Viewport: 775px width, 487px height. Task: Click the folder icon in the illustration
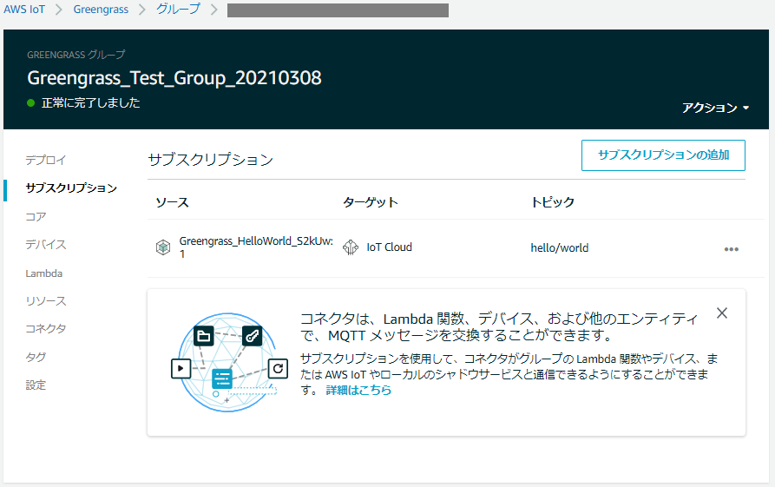204,337
